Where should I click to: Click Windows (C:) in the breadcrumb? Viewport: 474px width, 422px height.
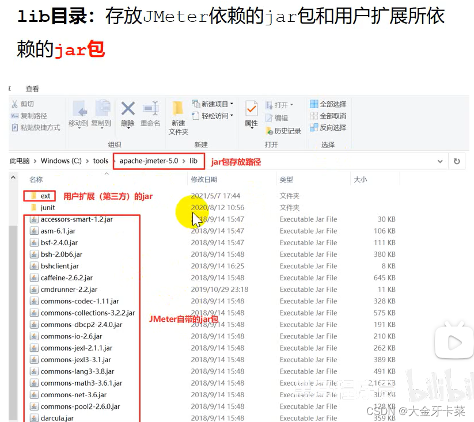tap(61, 161)
